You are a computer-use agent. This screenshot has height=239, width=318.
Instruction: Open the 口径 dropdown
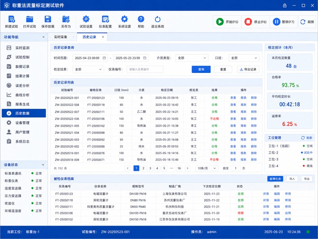coord(244,58)
